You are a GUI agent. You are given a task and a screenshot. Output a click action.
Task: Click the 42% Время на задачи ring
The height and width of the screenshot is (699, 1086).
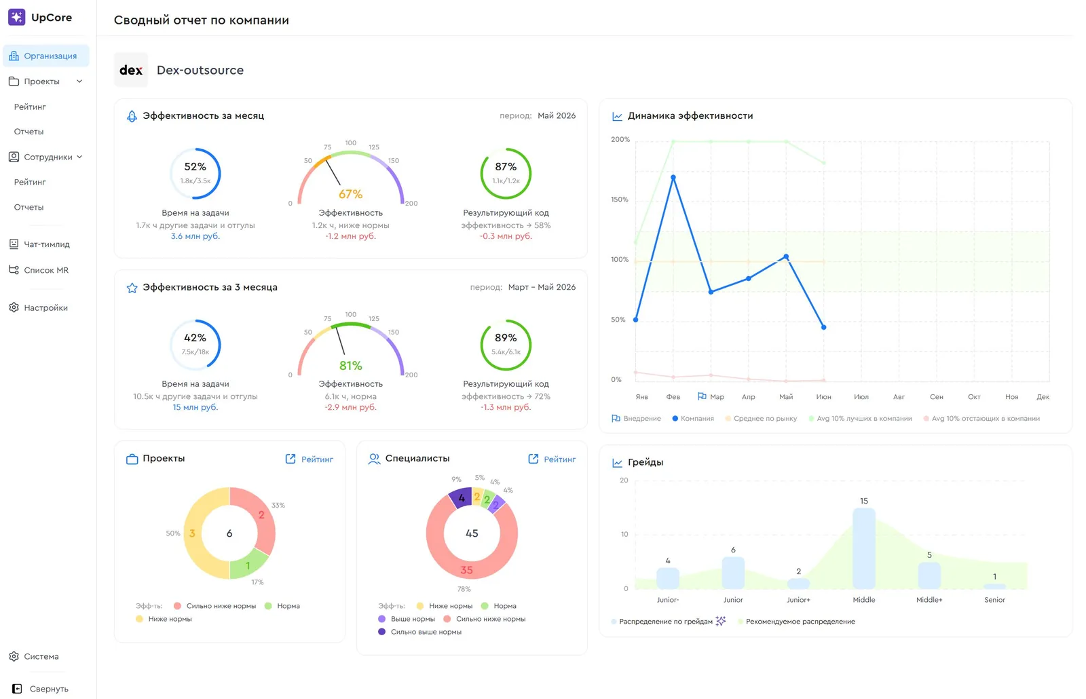(195, 345)
